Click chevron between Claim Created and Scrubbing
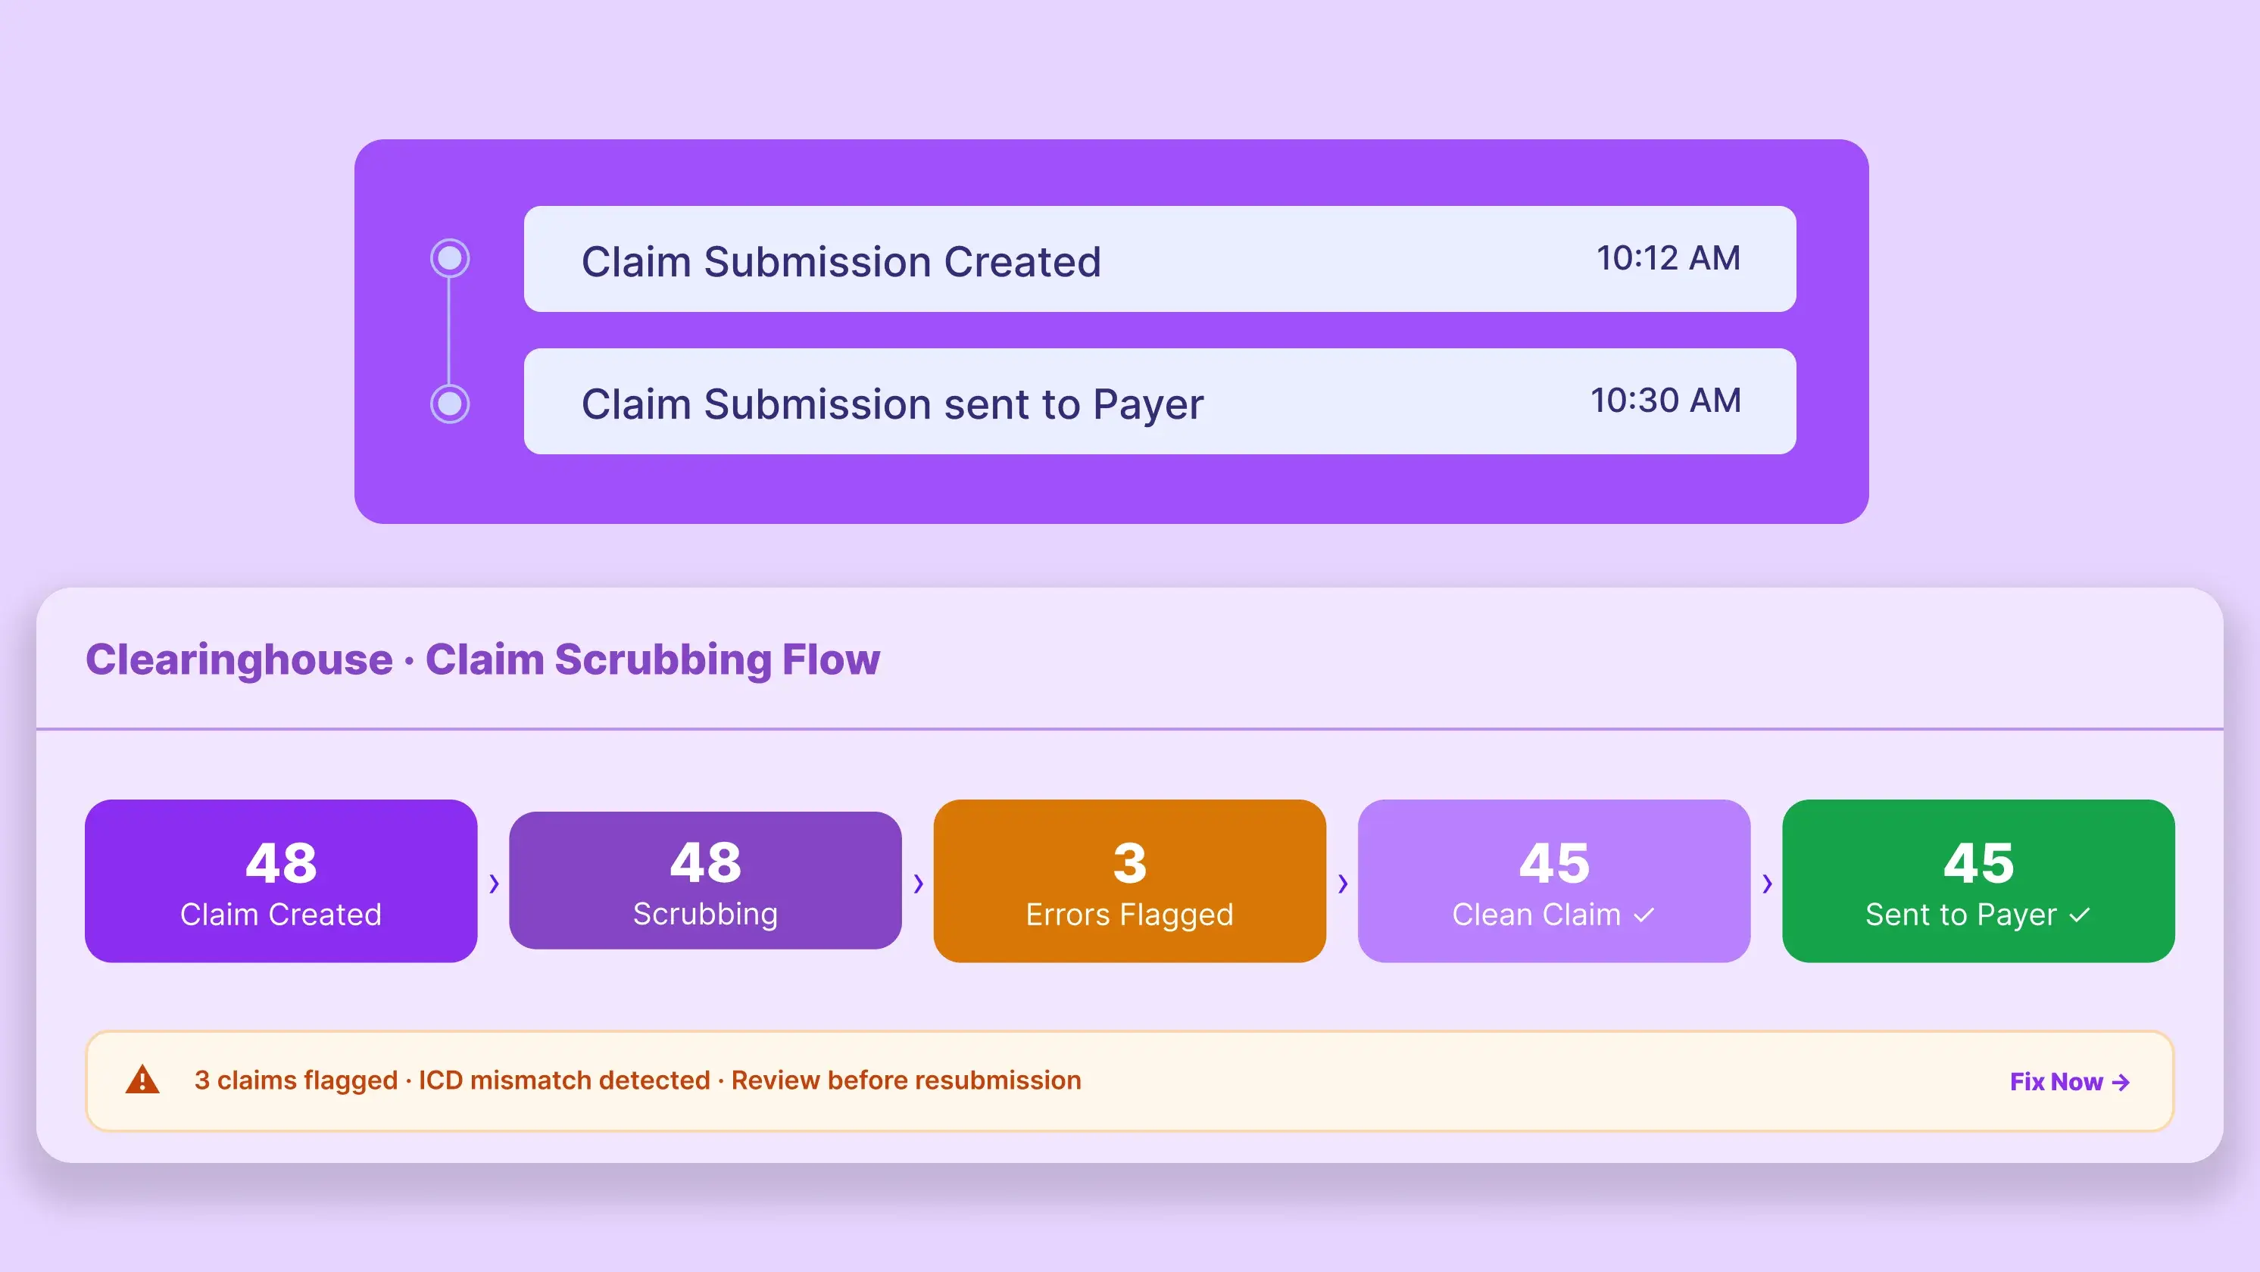2260x1272 pixels. pyautogui.click(x=494, y=883)
